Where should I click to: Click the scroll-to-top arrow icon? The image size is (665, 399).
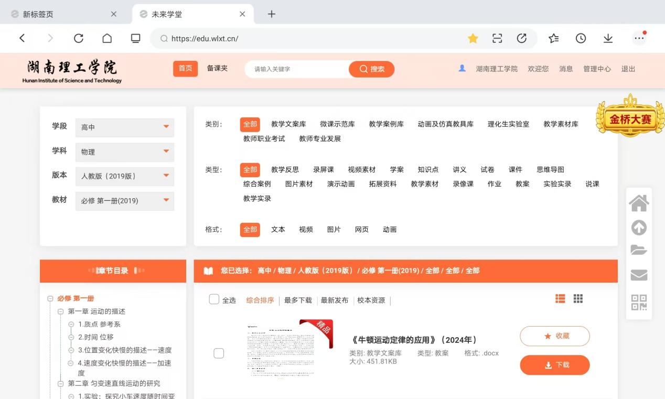(638, 228)
